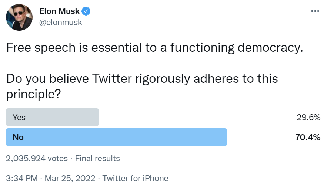Open Elon Musk's profile picture
The width and height of the screenshot is (327, 186).
pyautogui.click(x=19, y=17)
